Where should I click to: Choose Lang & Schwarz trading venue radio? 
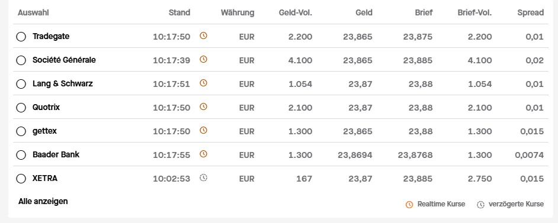tap(21, 84)
